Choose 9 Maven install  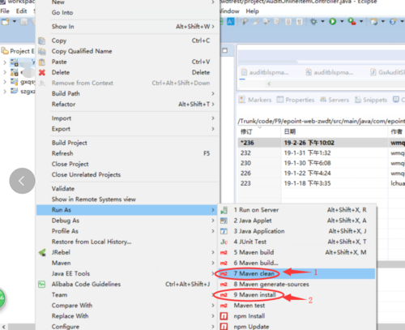(x=296, y=295)
